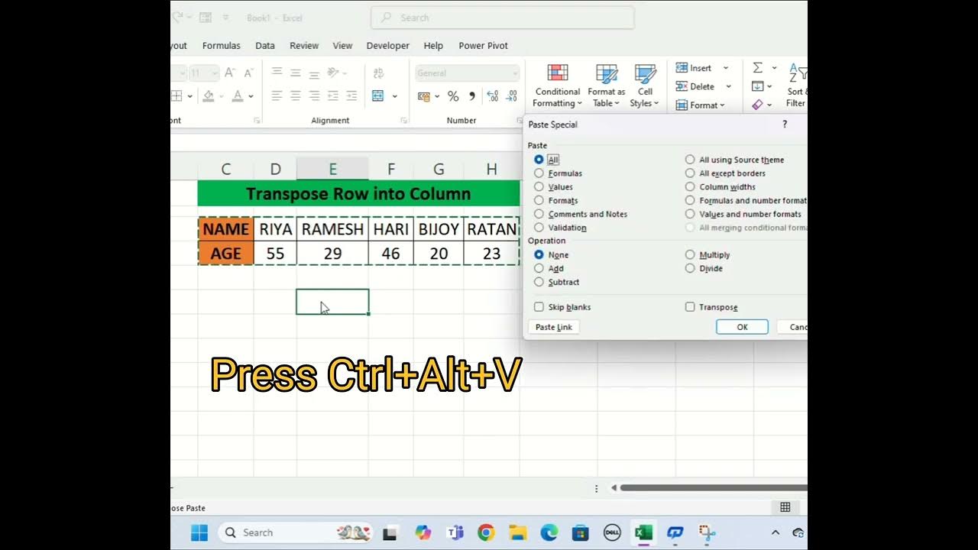
Task: Click the Accounting Number Format icon
Action: point(424,96)
